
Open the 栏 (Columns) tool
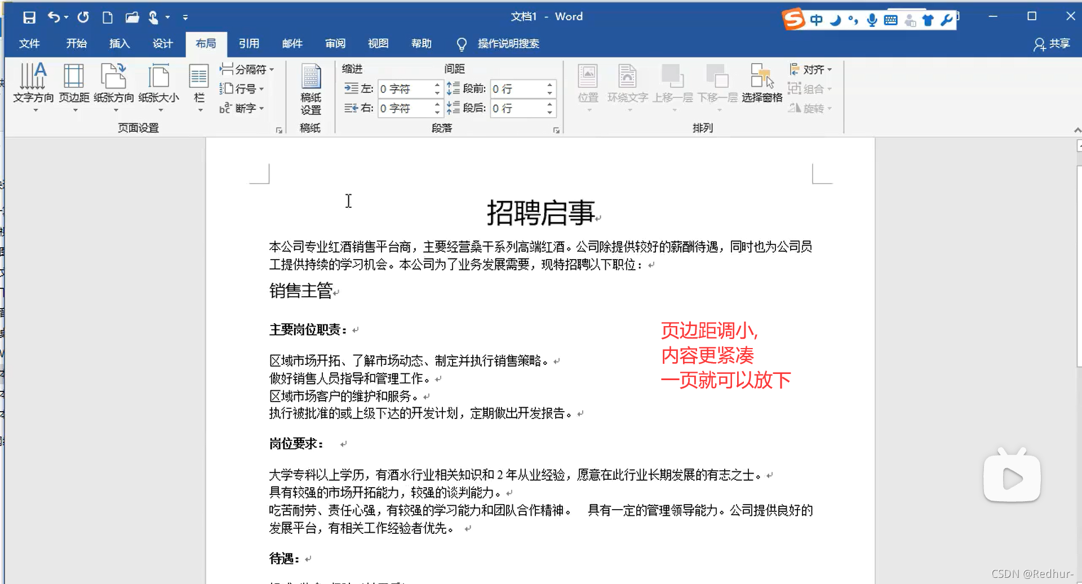pyautogui.click(x=198, y=87)
